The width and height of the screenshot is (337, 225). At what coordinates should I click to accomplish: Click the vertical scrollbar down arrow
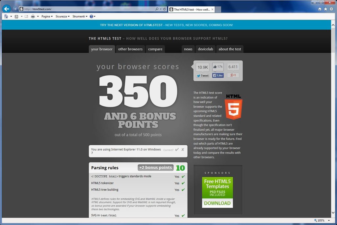[333, 213]
